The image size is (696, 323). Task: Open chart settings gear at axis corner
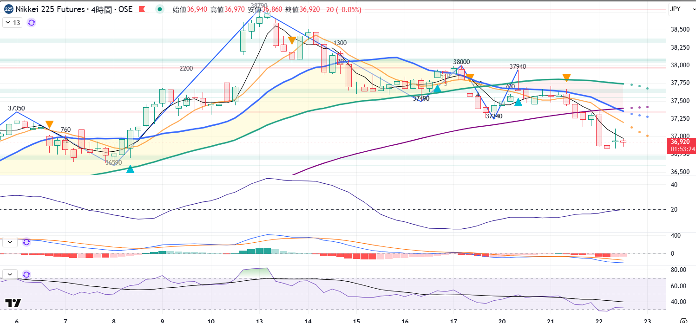(683, 321)
